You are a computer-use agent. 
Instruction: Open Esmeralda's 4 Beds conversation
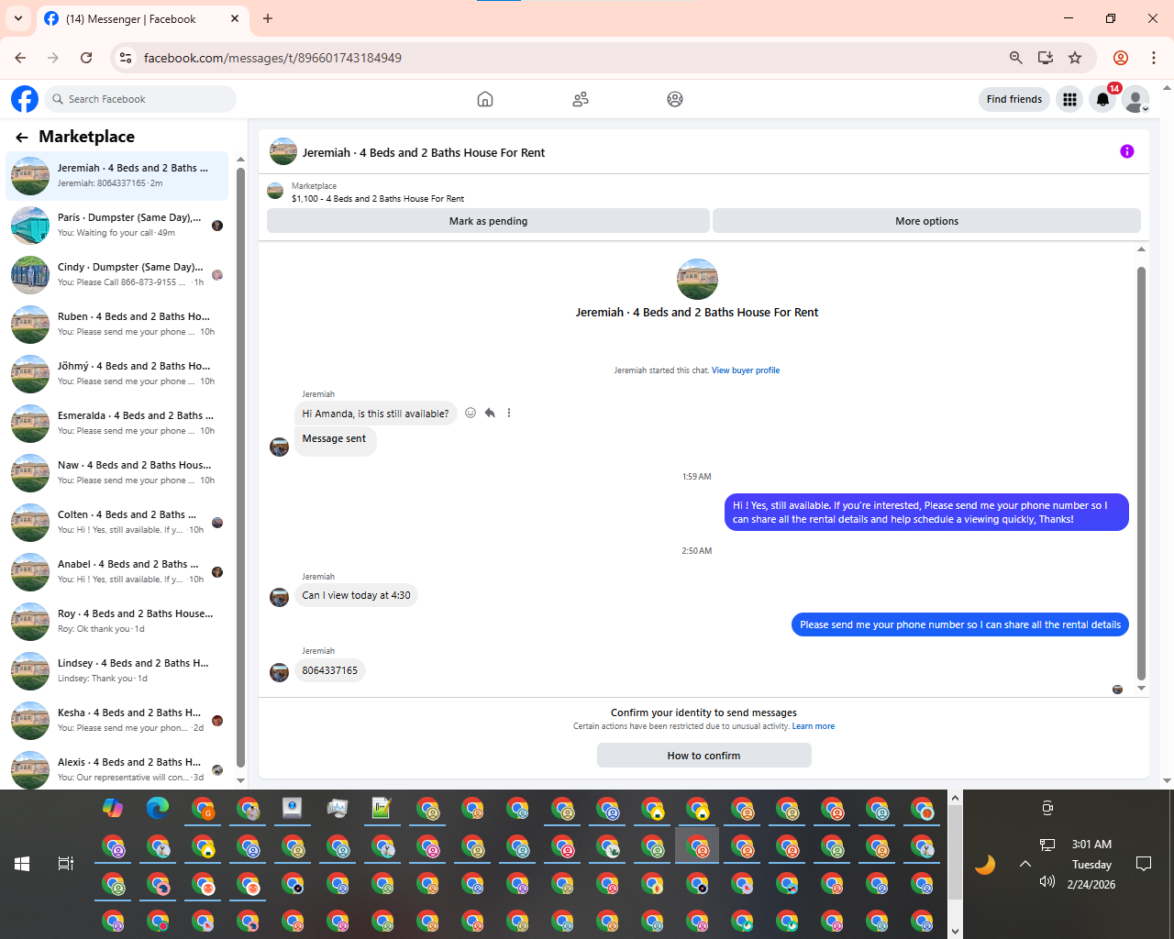click(117, 423)
